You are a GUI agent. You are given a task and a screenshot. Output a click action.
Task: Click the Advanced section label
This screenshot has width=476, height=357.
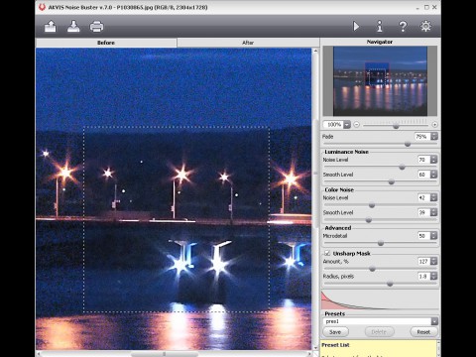[x=338, y=228]
